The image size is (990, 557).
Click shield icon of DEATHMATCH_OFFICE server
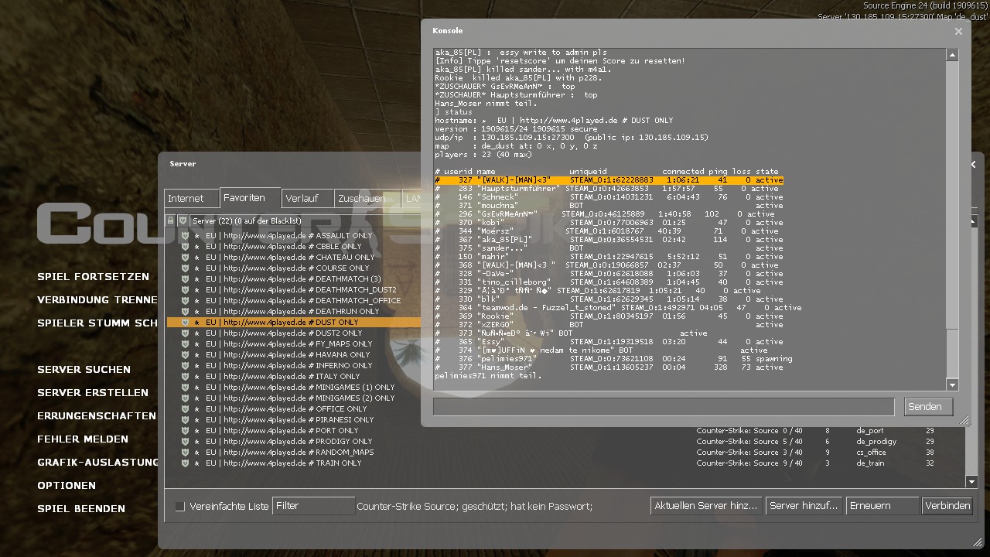[185, 301]
